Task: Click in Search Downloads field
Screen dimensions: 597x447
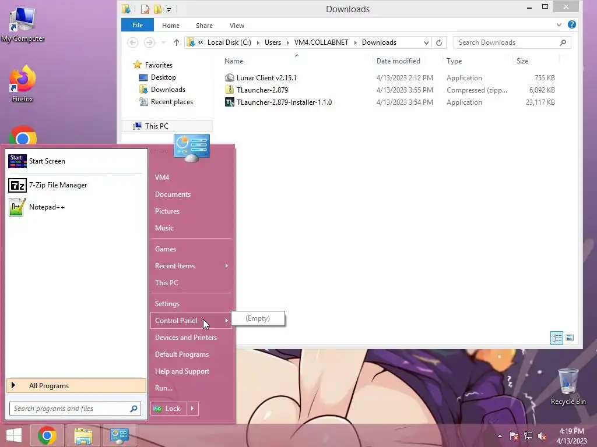Action: pyautogui.click(x=512, y=42)
